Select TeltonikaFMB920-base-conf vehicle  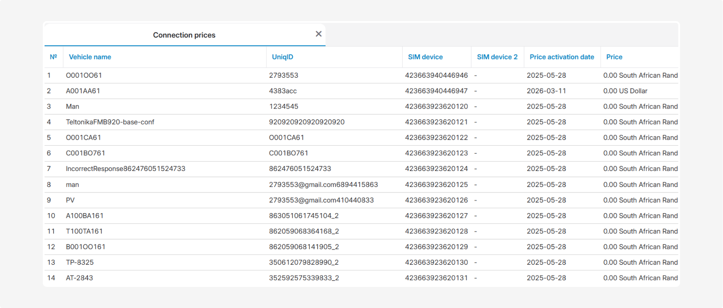[x=110, y=122]
